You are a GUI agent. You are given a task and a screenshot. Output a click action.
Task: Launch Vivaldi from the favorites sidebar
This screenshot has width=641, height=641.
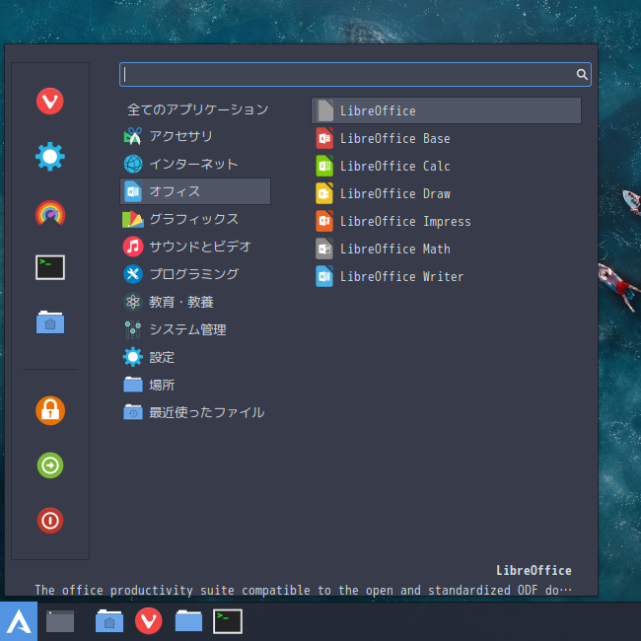pyautogui.click(x=50, y=101)
